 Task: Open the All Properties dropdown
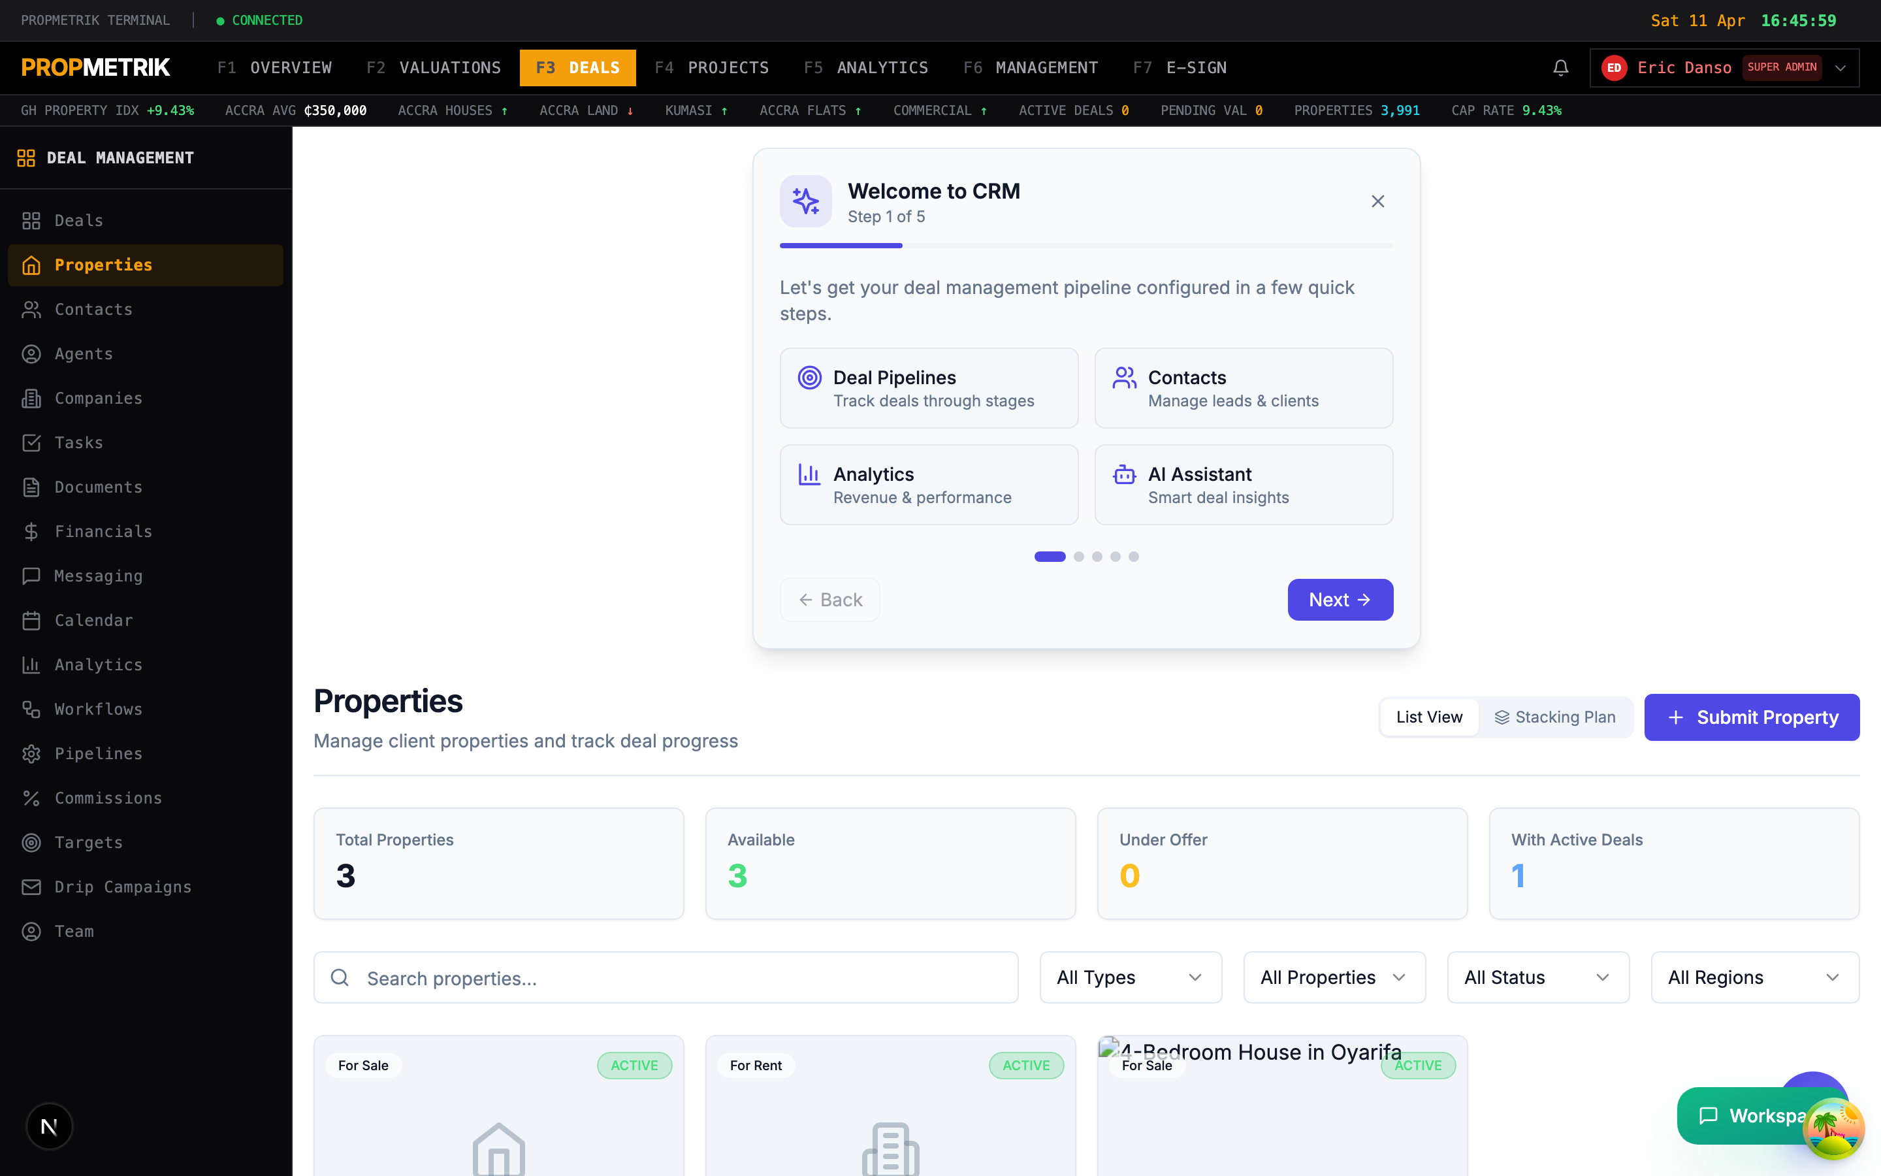[1334, 977]
